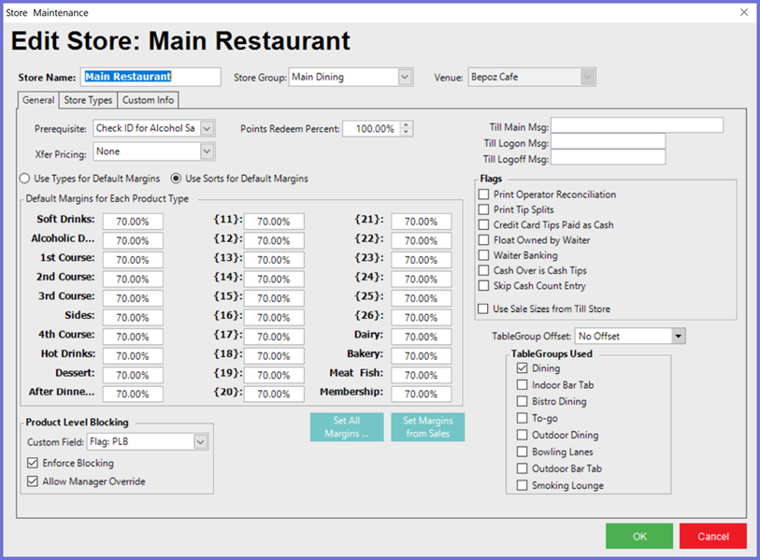
Task: Open the Xfer Pricing dropdown
Action: [x=207, y=151]
